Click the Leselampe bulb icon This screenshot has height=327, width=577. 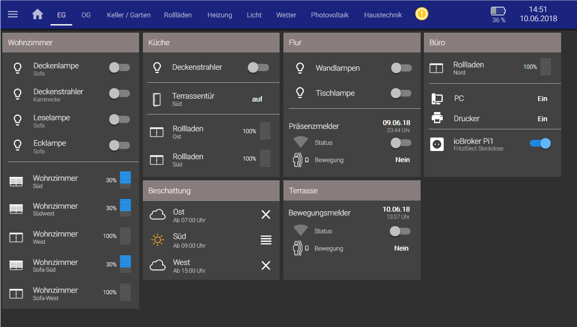coord(17,120)
